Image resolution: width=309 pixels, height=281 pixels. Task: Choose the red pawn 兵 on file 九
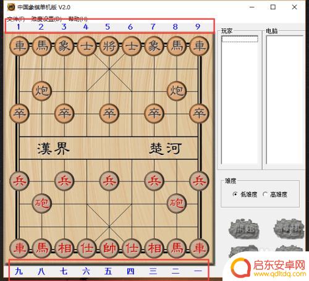pyautogui.click(x=19, y=181)
